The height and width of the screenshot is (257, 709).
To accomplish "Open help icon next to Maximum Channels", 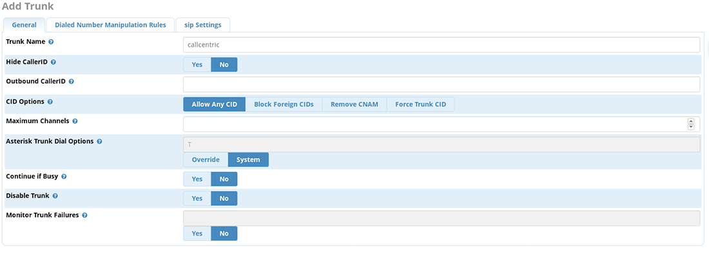I will [75, 122].
